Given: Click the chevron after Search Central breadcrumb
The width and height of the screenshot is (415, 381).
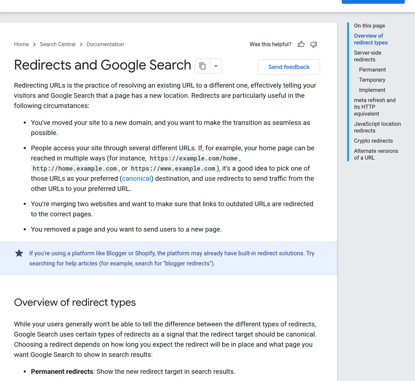Looking at the screenshot, I should (81, 44).
